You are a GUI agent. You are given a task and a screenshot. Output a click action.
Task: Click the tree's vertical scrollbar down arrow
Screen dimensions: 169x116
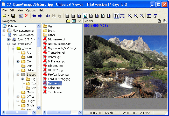(38, 108)
